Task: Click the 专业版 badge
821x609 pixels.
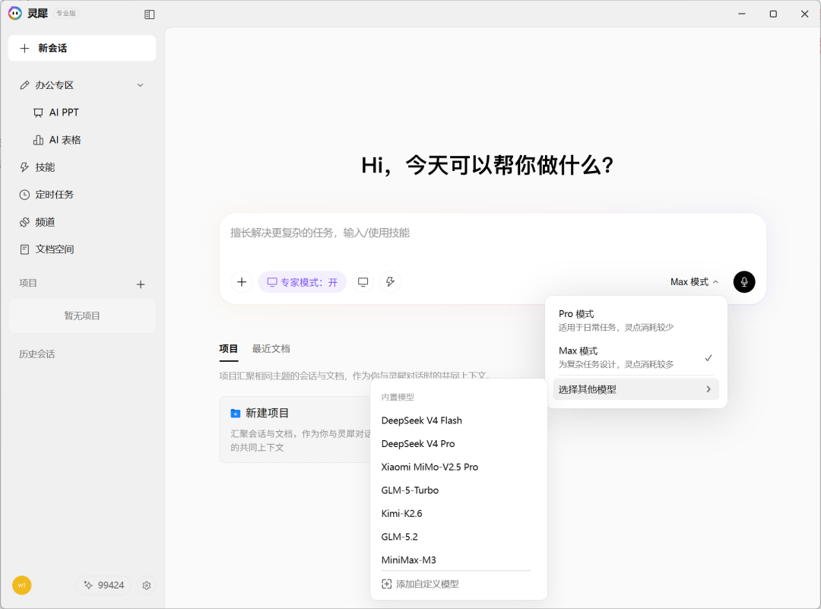Action: point(66,14)
